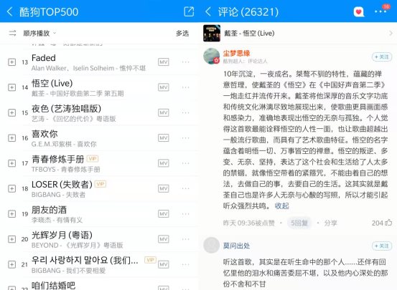397x290 pixels.
Task: Add LOSER (失败者) with plus icon
Action: coord(12,188)
